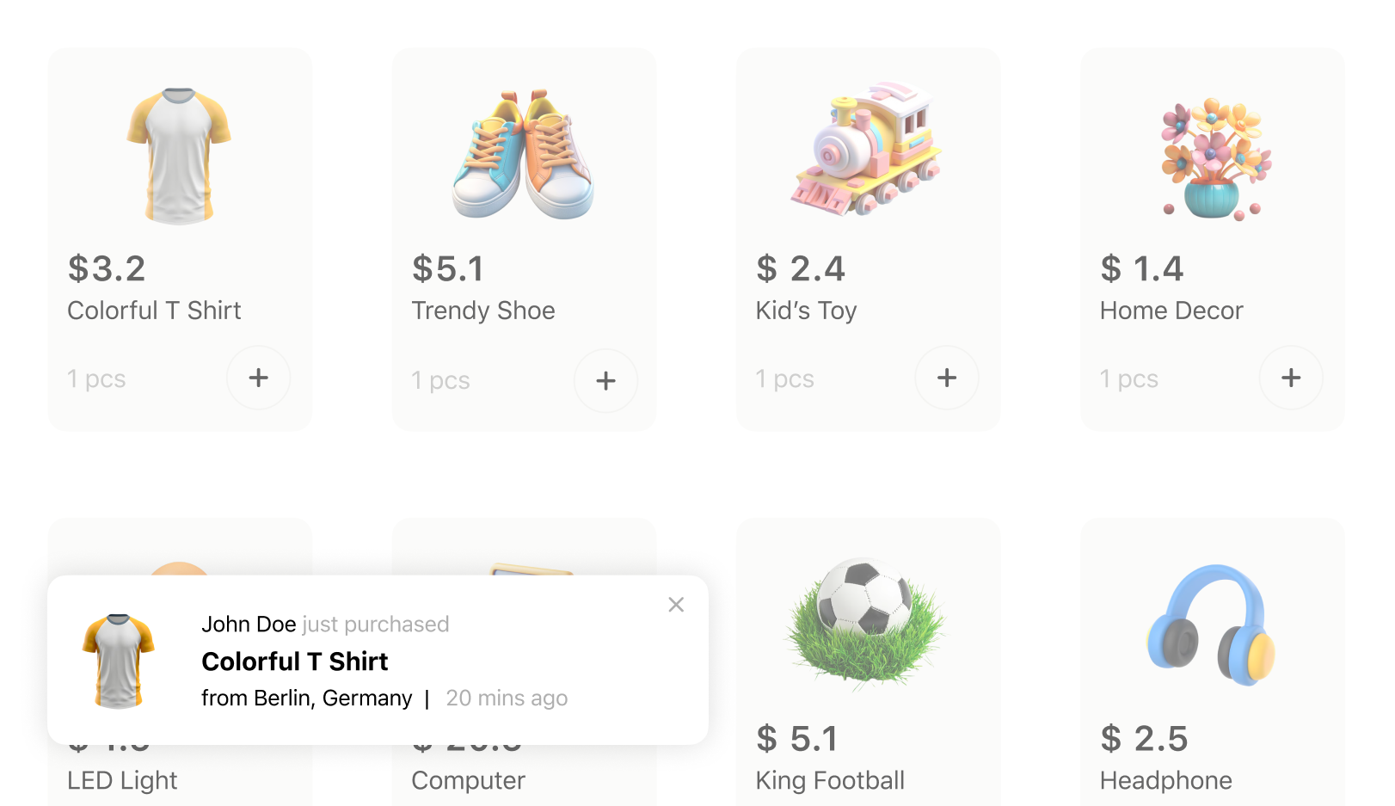Click the Kid's Toy product title
The image size is (1395, 806).
coord(806,311)
